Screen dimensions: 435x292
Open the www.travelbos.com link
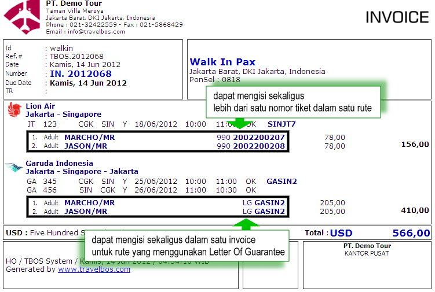94,269
